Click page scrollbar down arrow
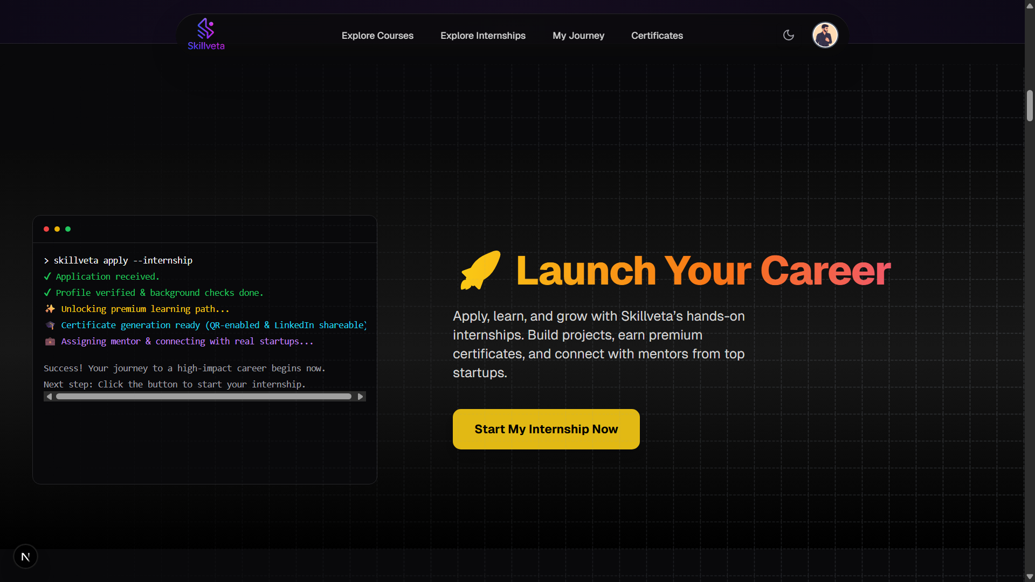 coord(1030,577)
